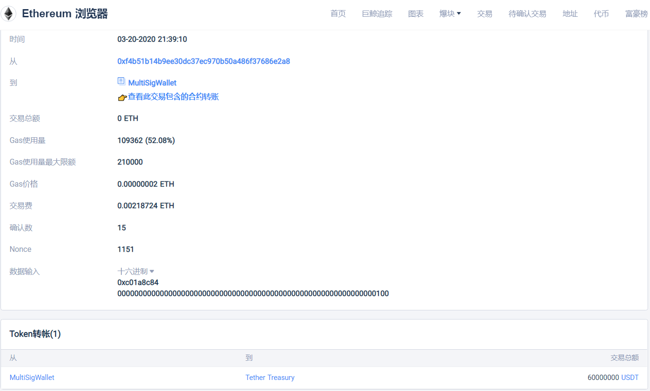Expand the 爆块 dropdown menu

tap(450, 13)
